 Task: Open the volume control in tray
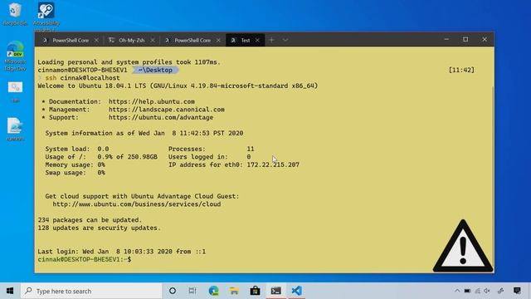pos(487,291)
